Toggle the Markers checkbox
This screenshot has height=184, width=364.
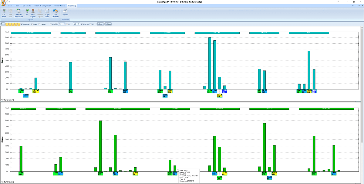(x=82, y=24)
